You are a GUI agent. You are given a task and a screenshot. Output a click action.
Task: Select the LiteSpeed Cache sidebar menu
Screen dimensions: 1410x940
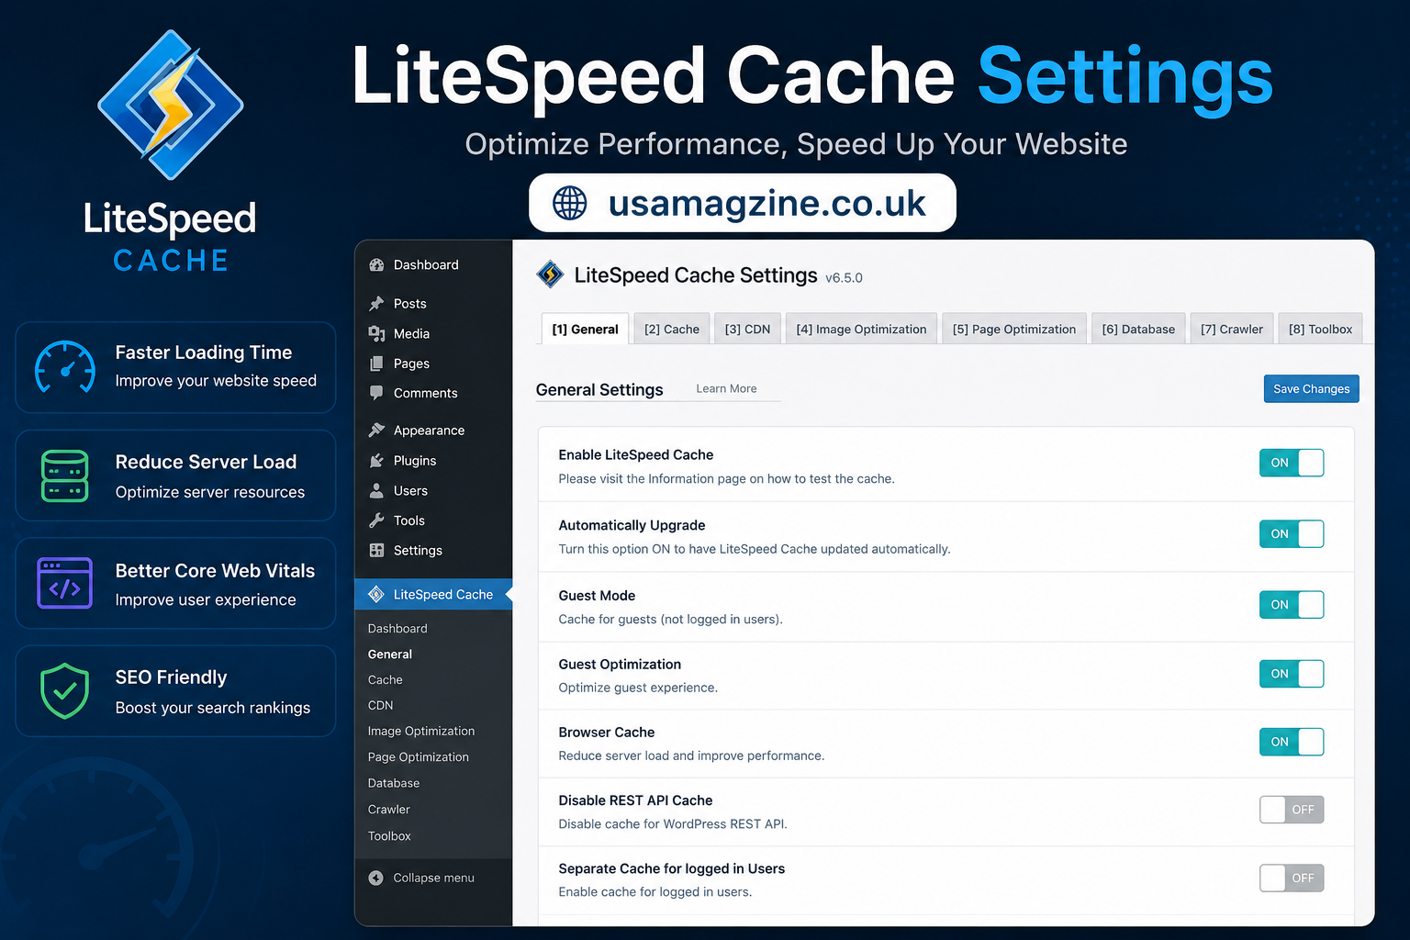point(433,595)
